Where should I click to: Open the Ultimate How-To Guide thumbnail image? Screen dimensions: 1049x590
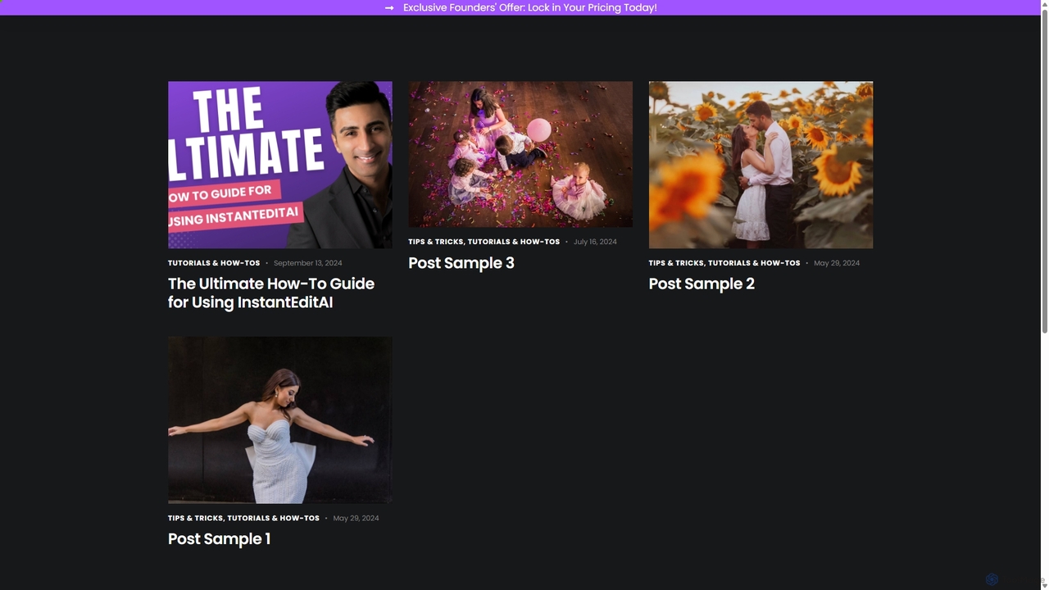(x=280, y=165)
